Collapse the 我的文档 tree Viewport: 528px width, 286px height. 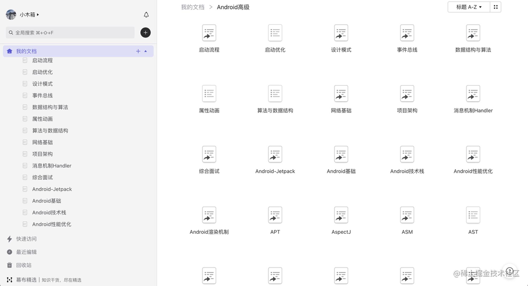145,51
